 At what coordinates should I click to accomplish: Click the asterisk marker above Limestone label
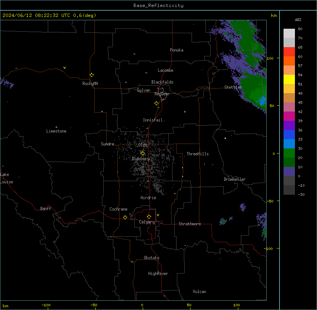(56, 127)
